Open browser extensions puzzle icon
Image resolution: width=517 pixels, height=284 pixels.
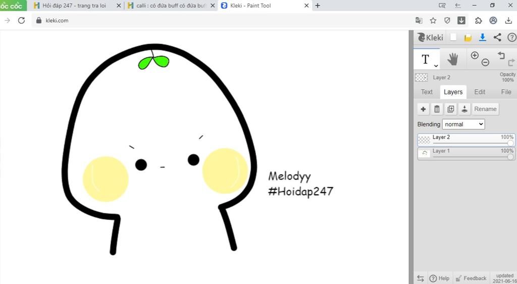(478, 20)
